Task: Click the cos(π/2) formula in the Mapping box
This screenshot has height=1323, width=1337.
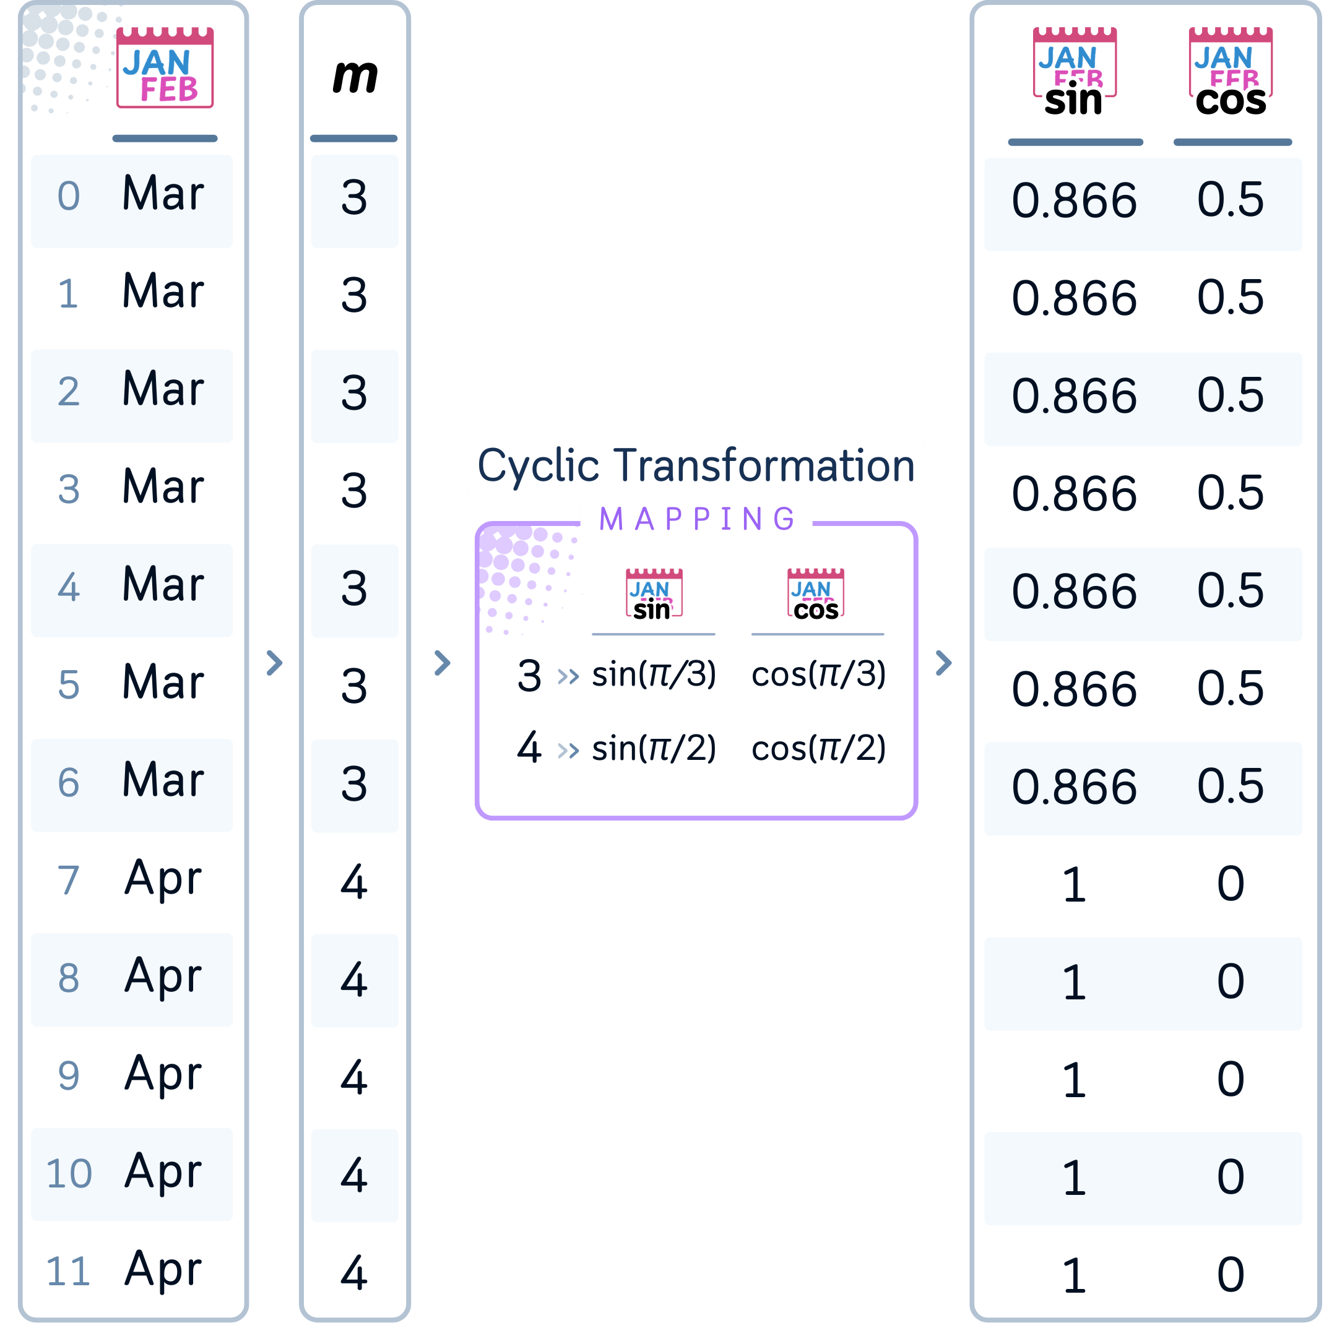Action: point(818,748)
